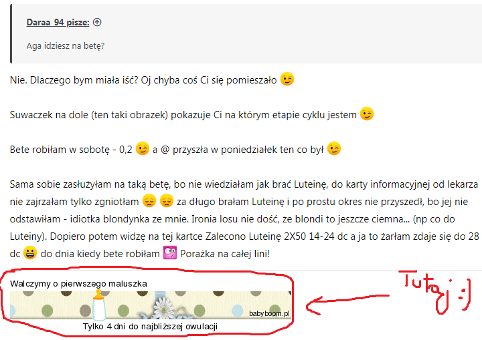Click the first sad emoji after zgniotłam
Screen dimensions: 482x340
[149, 200]
